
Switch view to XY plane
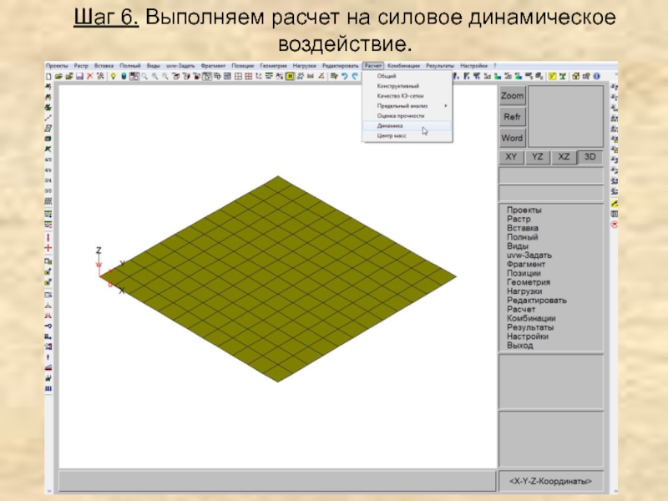(511, 157)
